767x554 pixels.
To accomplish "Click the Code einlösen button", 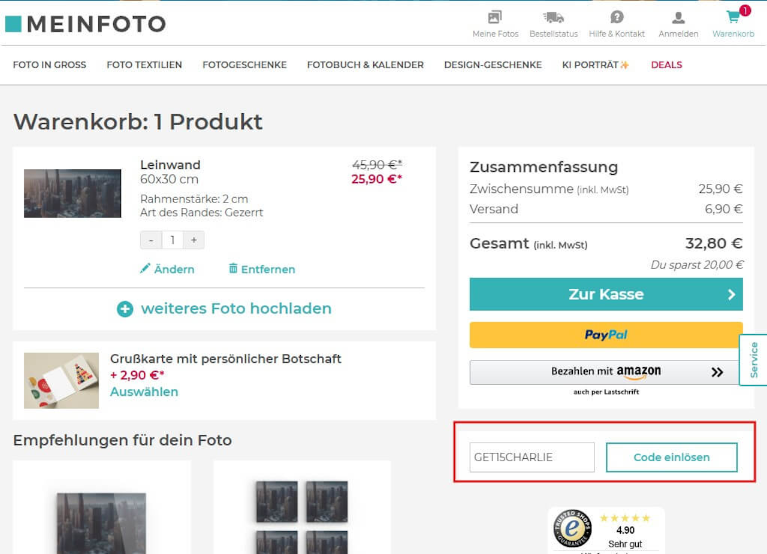I will (x=672, y=458).
